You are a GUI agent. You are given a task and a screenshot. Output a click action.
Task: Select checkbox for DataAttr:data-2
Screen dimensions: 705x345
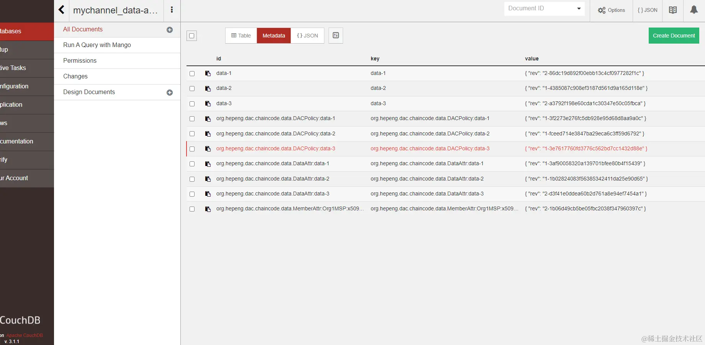(x=192, y=179)
